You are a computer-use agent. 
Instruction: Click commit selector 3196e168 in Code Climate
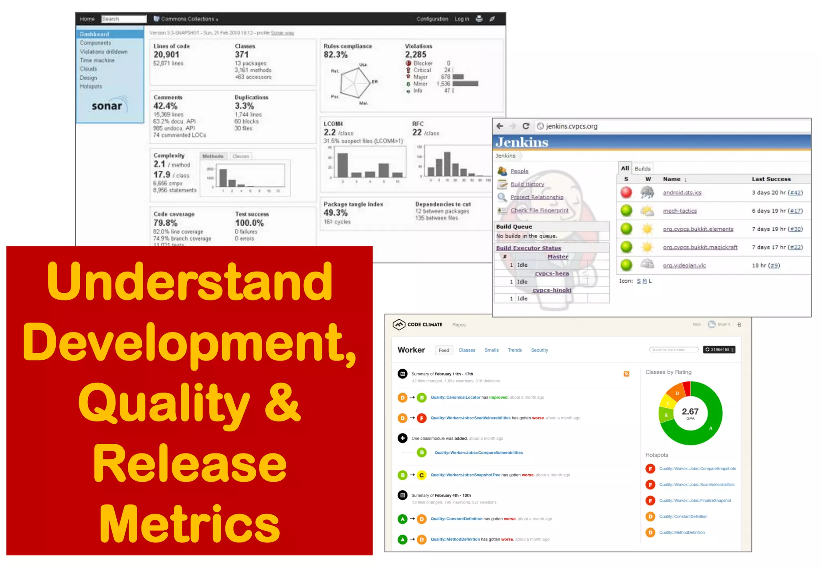pos(719,350)
